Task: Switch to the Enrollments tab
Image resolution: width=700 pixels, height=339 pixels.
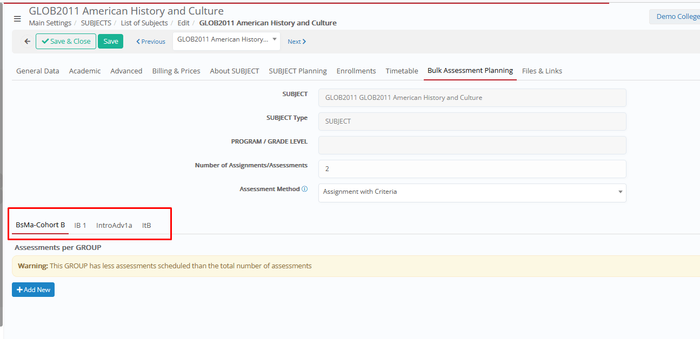Action: [356, 71]
